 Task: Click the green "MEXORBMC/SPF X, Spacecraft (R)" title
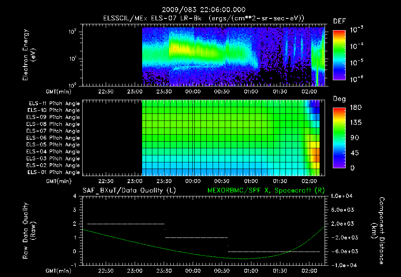pos(266,191)
